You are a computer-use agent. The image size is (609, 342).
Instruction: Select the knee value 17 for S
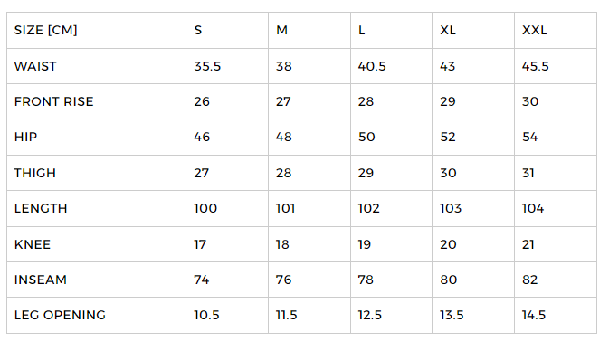[200, 244]
